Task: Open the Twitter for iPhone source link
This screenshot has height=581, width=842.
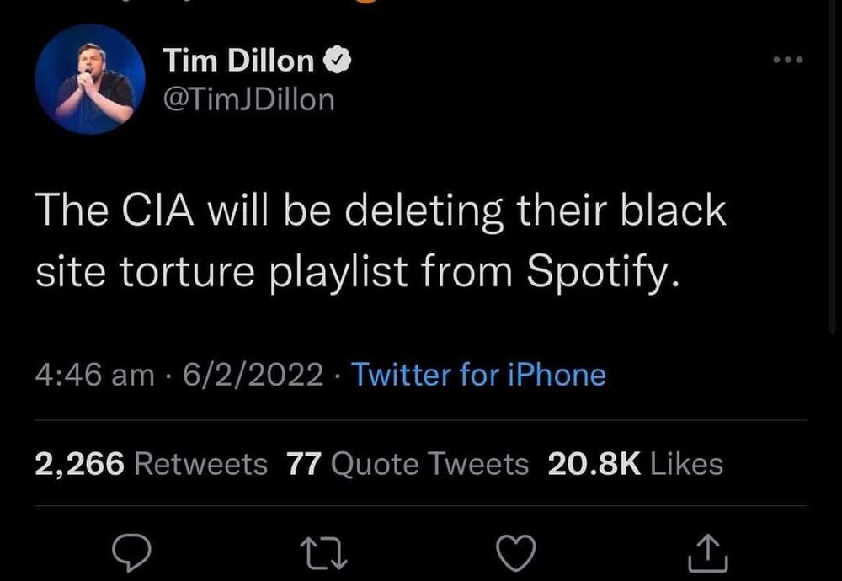Action: (x=477, y=374)
